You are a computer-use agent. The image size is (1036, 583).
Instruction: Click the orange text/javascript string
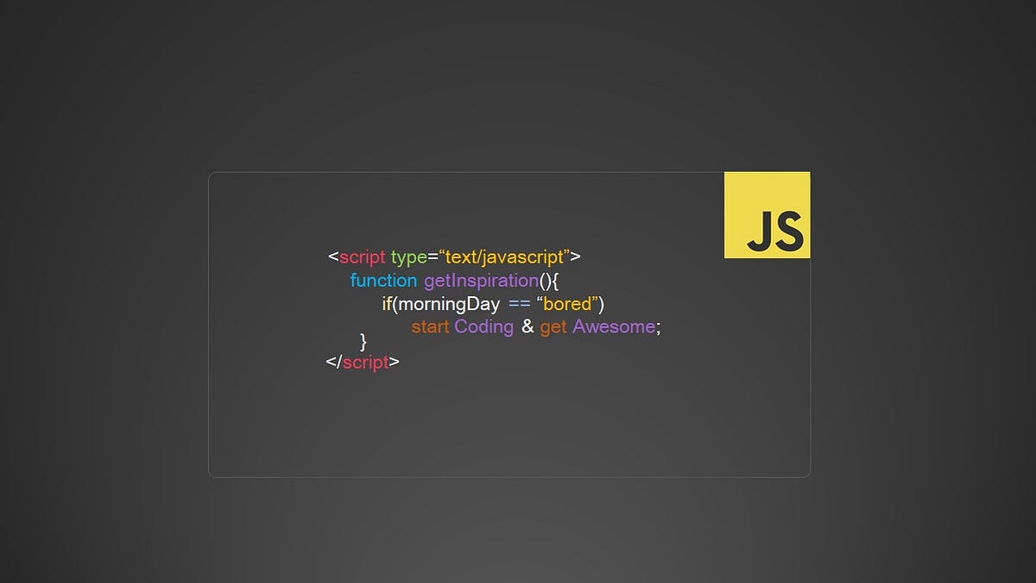pos(505,257)
